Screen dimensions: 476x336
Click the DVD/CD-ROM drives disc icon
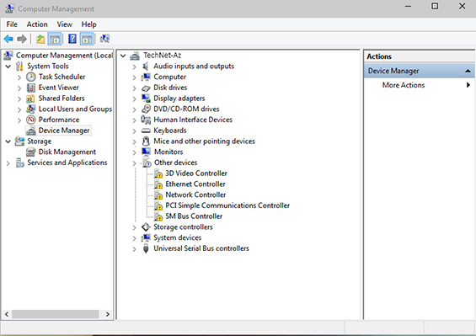146,109
